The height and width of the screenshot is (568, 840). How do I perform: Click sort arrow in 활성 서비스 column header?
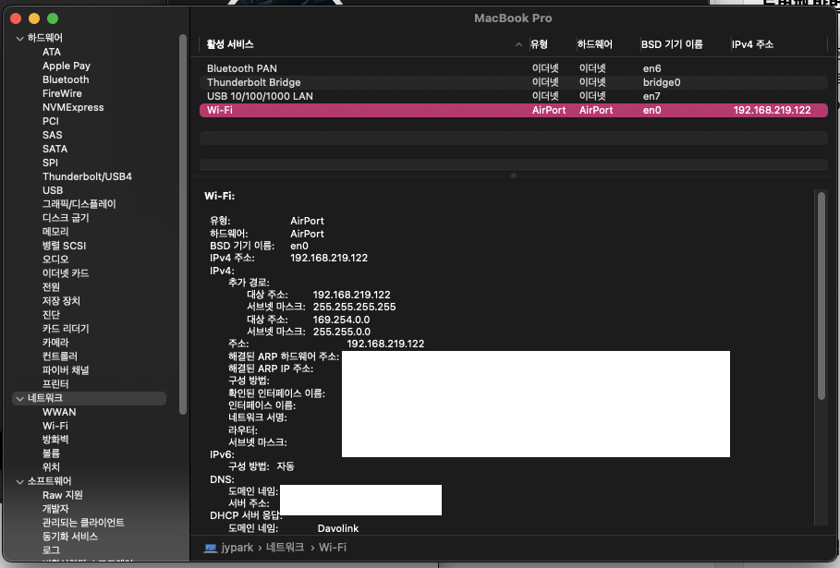518,44
